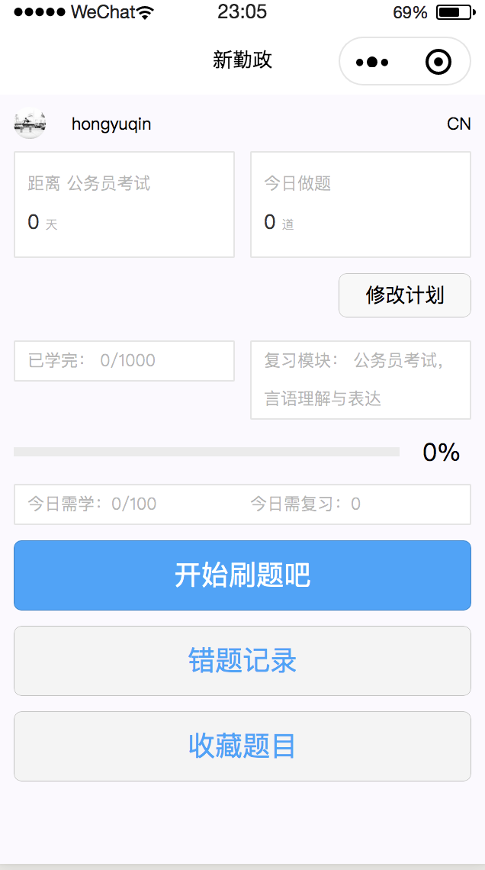Tap the hongyuqin username
Image resolution: width=485 pixels, height=870 pixels.
coord(111,124)
